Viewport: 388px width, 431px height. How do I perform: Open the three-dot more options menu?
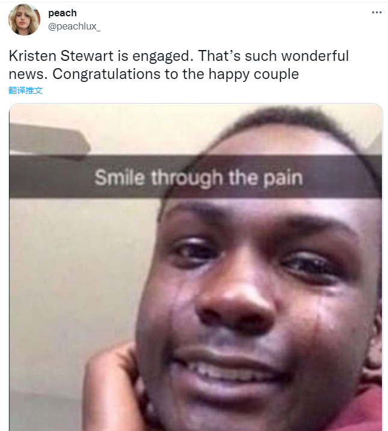pos(377,13)
